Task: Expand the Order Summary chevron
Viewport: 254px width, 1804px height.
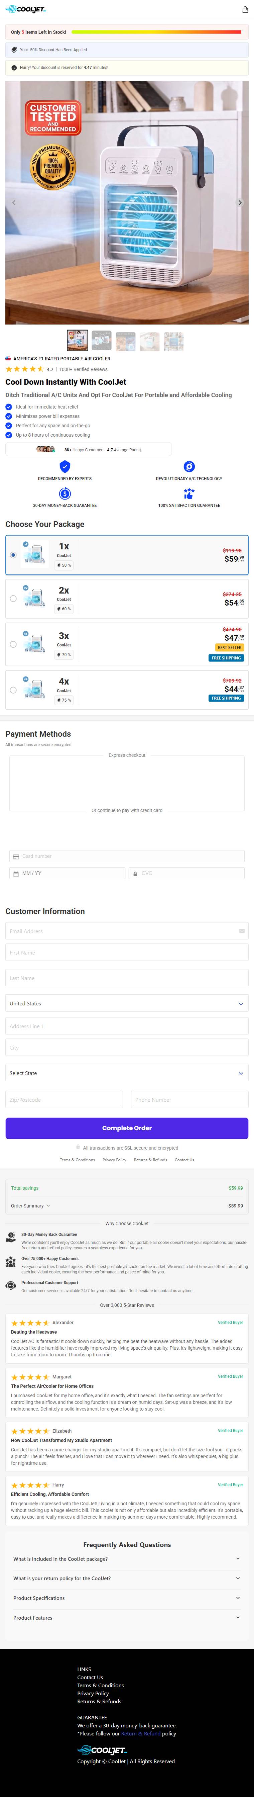Action: coord(47,1206)
